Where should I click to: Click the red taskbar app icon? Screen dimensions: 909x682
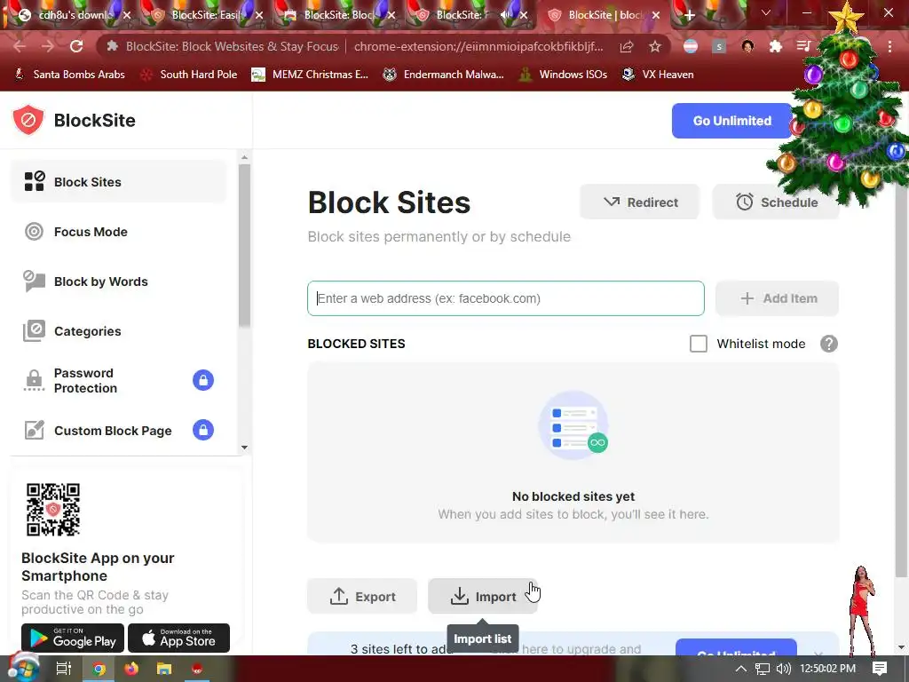coord(198,669)
